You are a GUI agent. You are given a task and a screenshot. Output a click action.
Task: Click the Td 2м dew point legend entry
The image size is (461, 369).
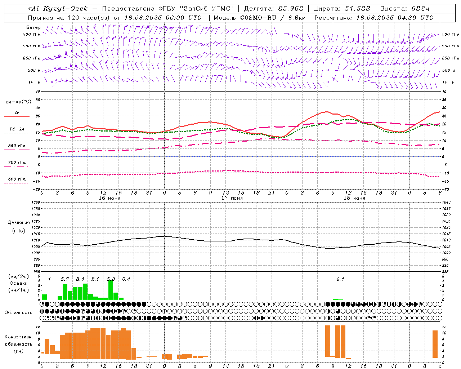pyautogui.click(x=17, y=129)
